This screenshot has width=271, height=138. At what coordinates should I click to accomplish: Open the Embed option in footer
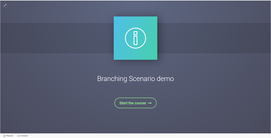tap(23, 136)
